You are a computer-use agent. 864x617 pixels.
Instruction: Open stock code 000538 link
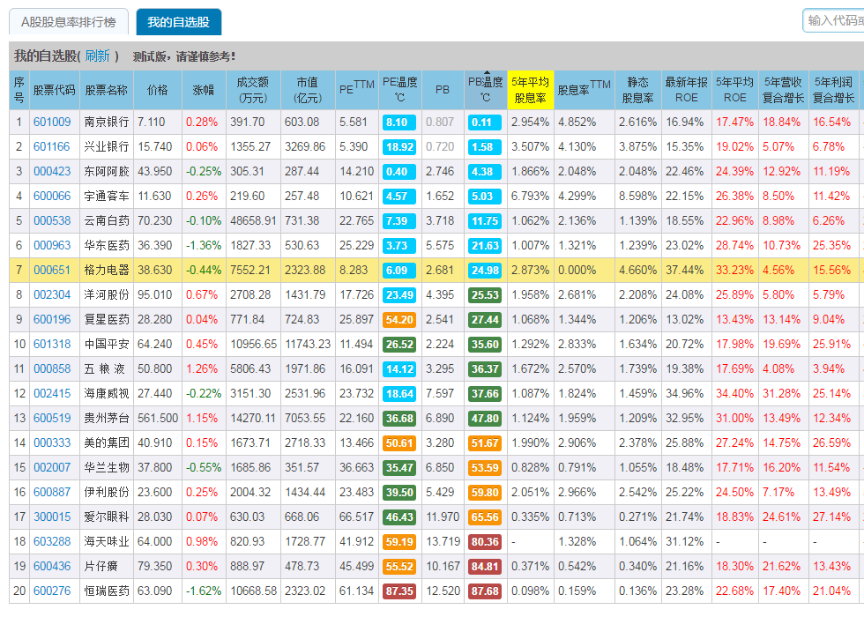[x=52, y=221]
